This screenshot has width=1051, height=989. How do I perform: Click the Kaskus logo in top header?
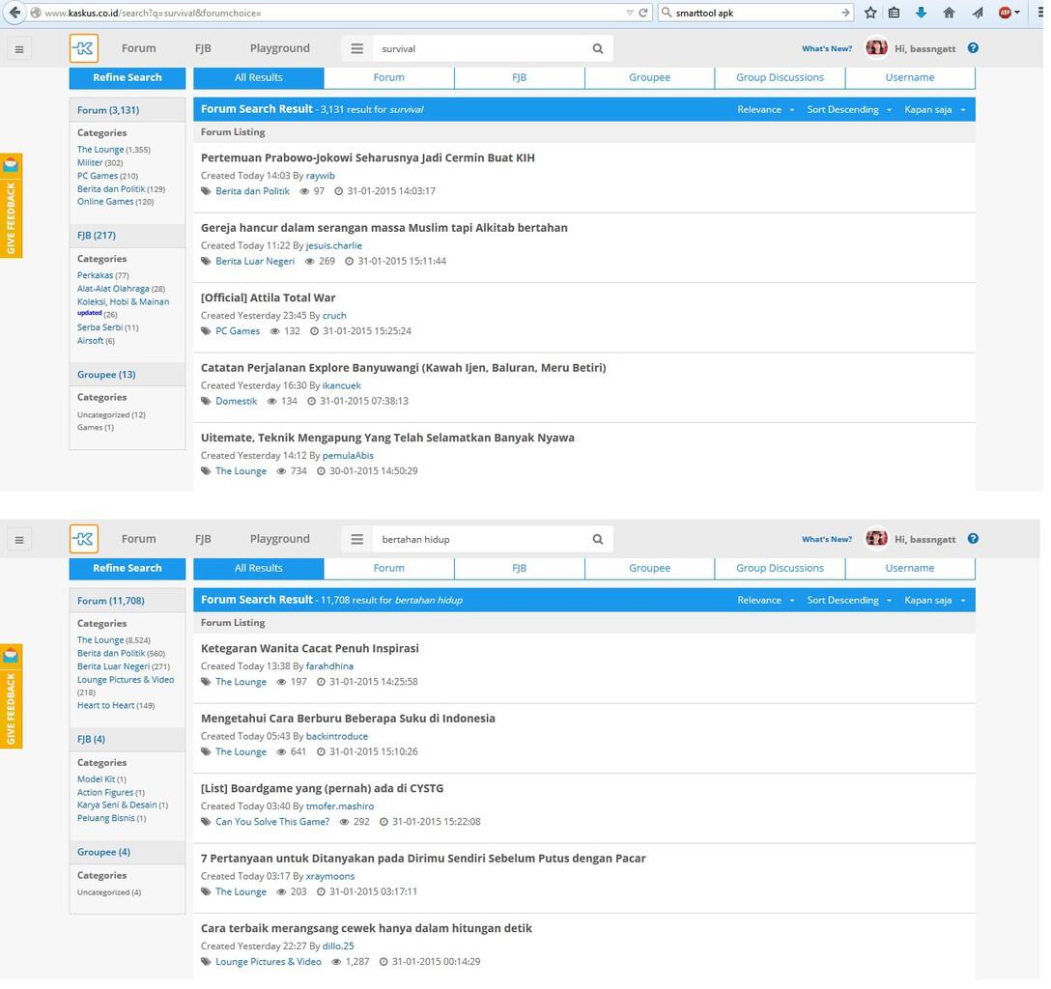[84, 48]
